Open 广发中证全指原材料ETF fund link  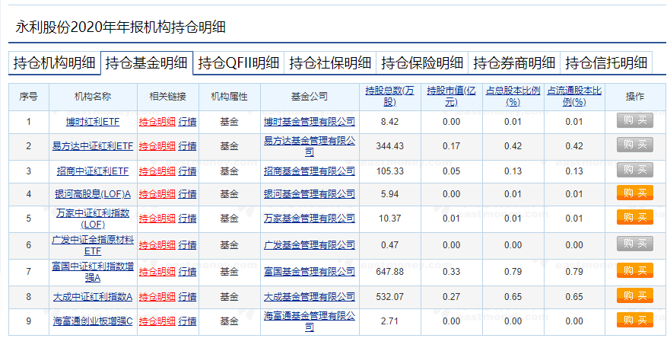tap(93, 245)
